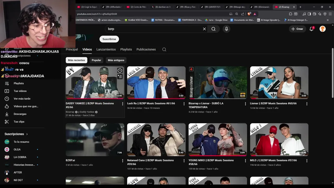
Task: Open the notifications bell
Action: (x=312, y=29)
